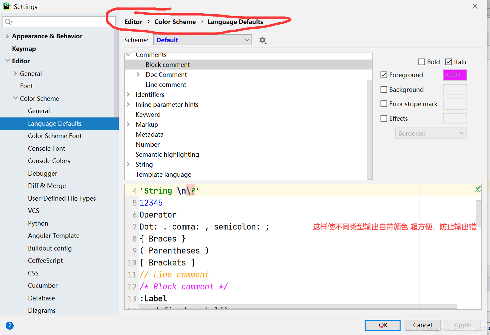Screen dimensions: 490x335
Task: Select Python color scheme entry
Action: click(x=38, y=223)
